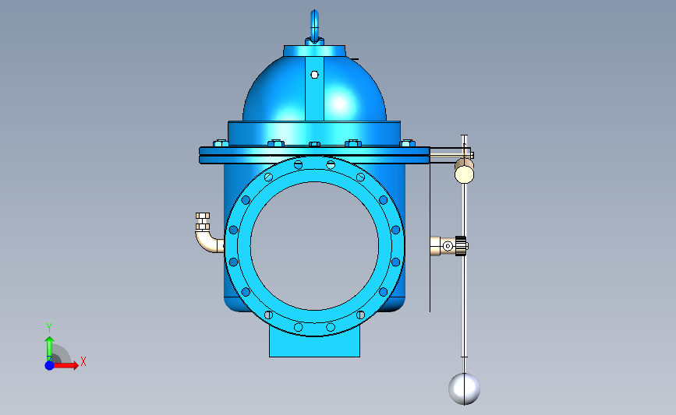Click the red X axis arrow of triad

[66, 365]
